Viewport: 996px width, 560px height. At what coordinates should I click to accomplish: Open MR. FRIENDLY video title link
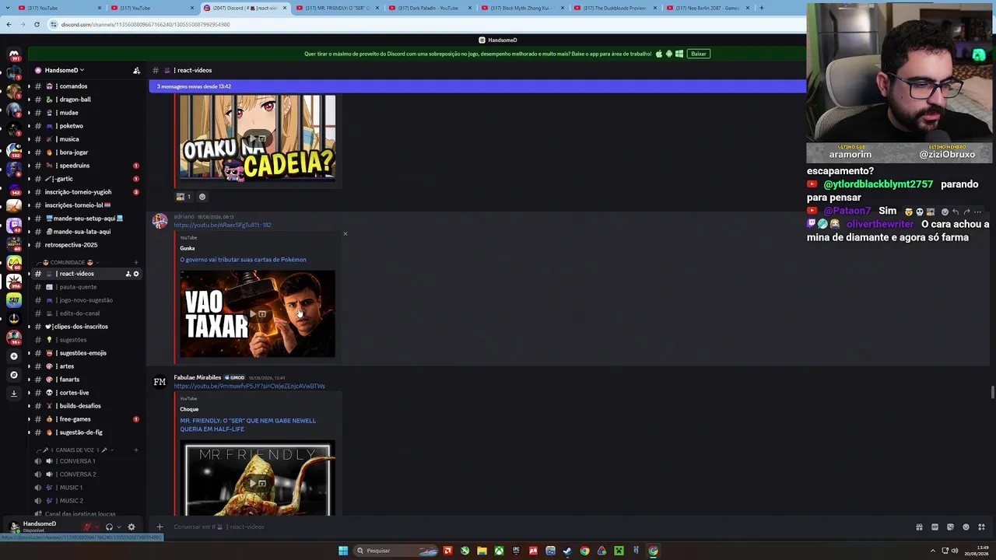[x=248, y=425]
